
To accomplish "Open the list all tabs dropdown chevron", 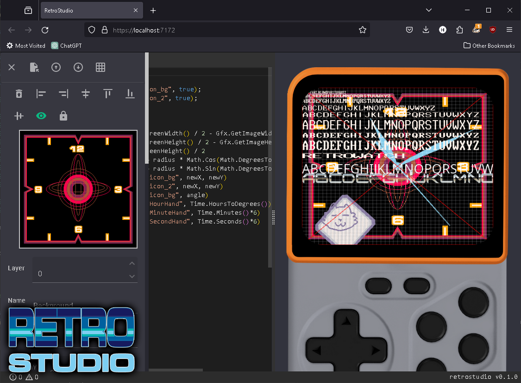I will [429, 10].
